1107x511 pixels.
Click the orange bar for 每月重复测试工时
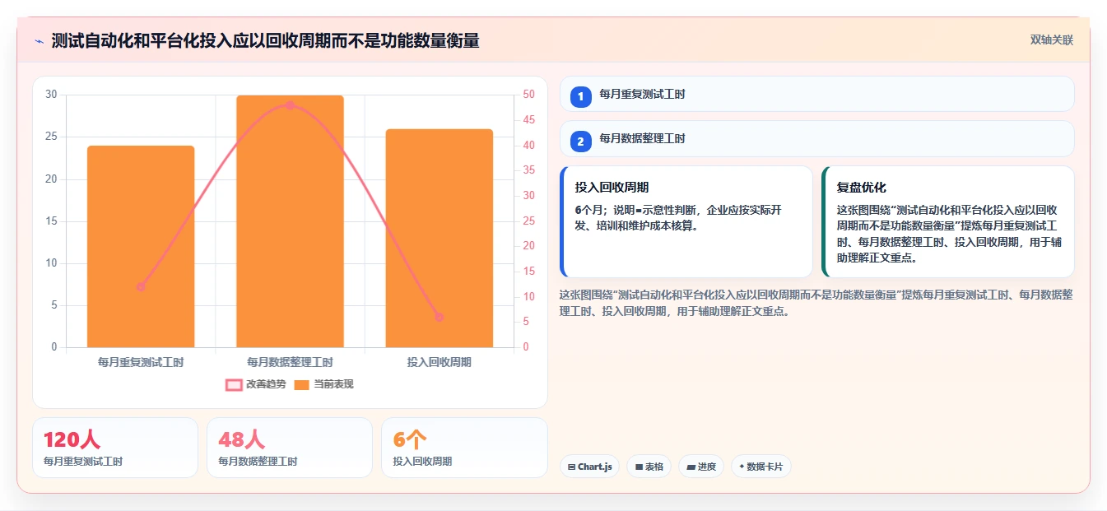coord(141,247)
